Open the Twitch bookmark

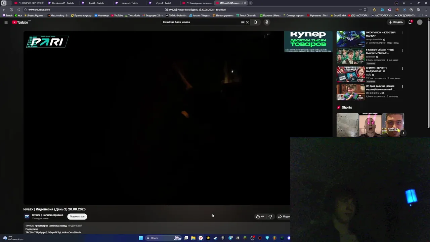8,15
